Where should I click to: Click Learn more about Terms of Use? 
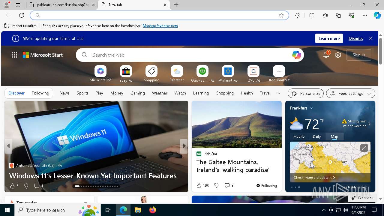[x=329, y=38]
